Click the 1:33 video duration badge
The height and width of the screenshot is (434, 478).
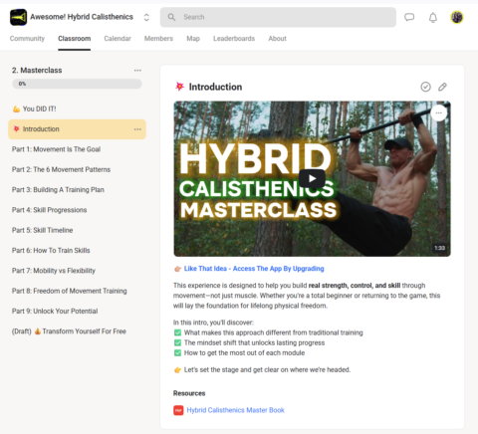[x=440, y=248]
